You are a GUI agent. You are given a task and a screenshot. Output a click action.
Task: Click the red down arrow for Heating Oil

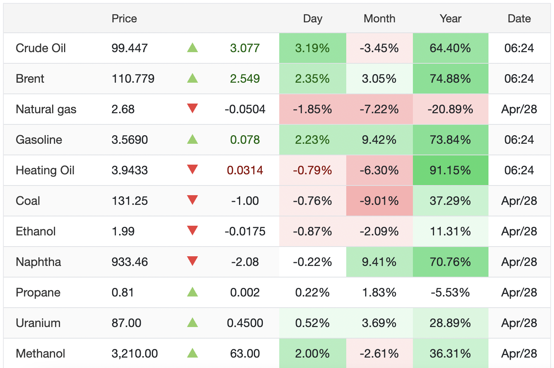click(x=192, y=170)
